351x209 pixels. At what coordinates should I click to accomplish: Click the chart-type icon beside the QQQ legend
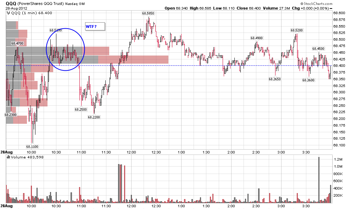coord(8,13)
